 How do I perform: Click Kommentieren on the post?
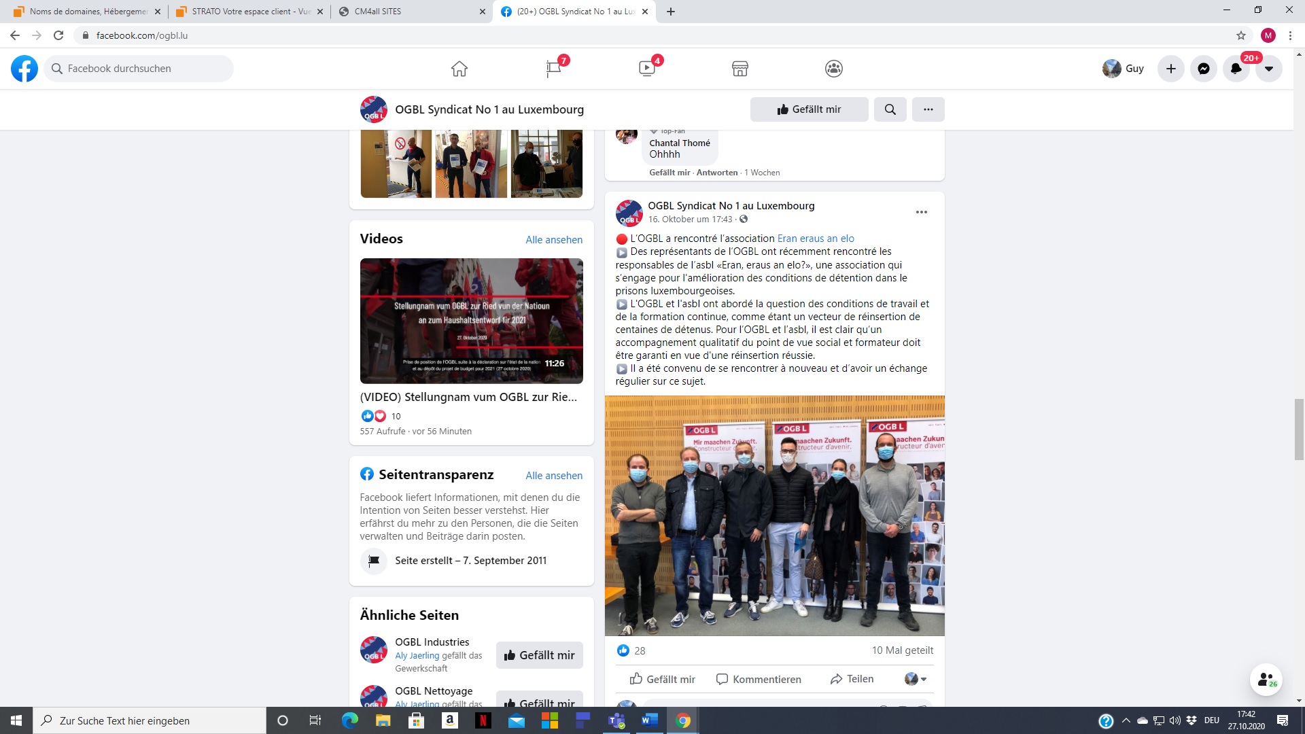(759, 679)
